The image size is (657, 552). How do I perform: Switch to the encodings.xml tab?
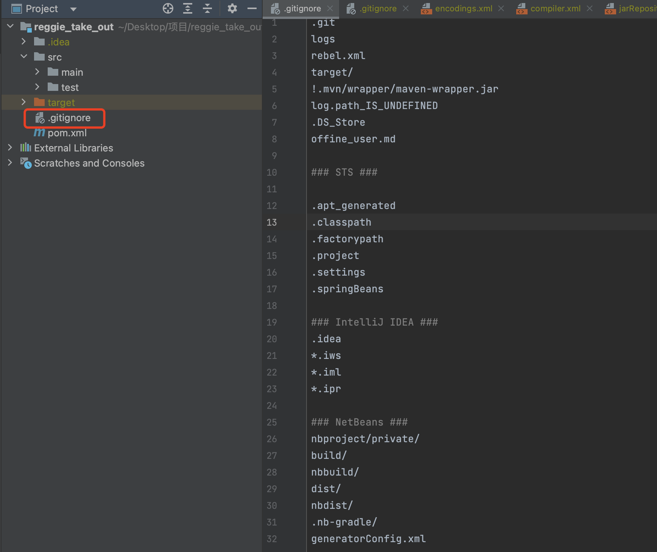coord(463,9)
